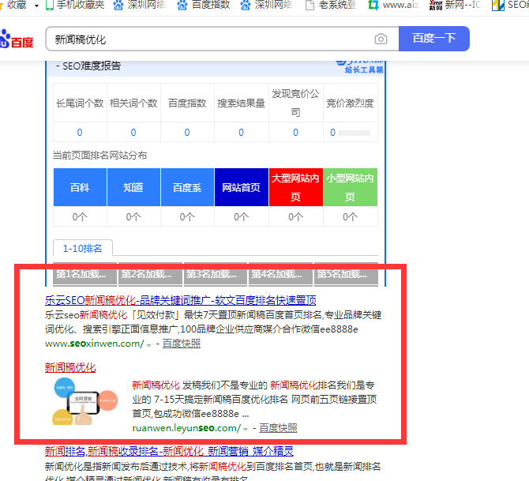
Task: Select the 1-10排名 tab
Action: point(83,249)
